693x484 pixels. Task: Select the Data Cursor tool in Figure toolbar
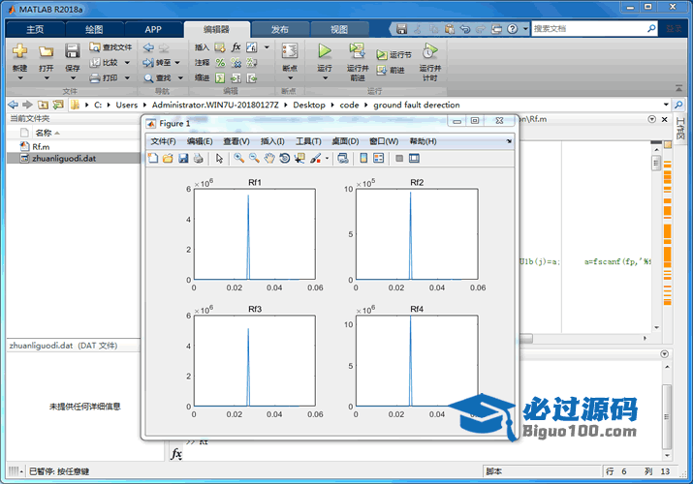[x=299, y=158]
